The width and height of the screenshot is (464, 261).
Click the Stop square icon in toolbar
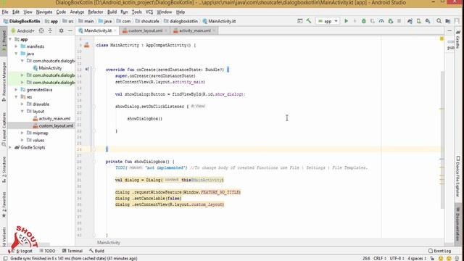click(399, 21)
